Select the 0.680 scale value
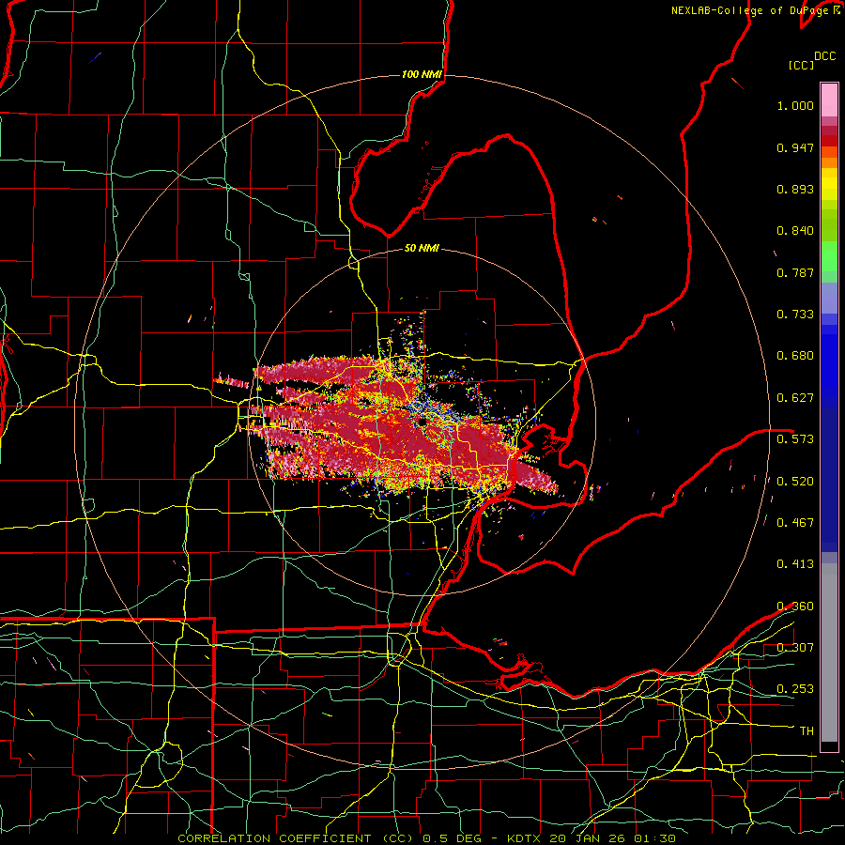 (x=795, y=356)
